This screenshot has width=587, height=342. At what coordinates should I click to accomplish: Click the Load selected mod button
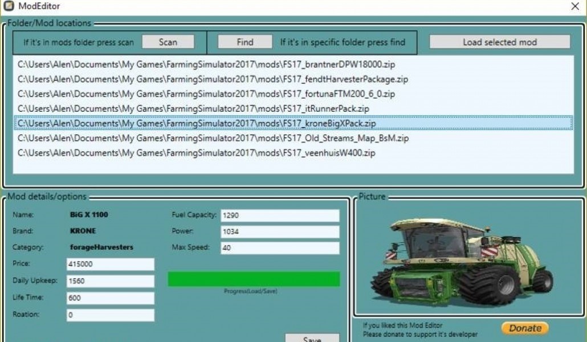point(499,42)
